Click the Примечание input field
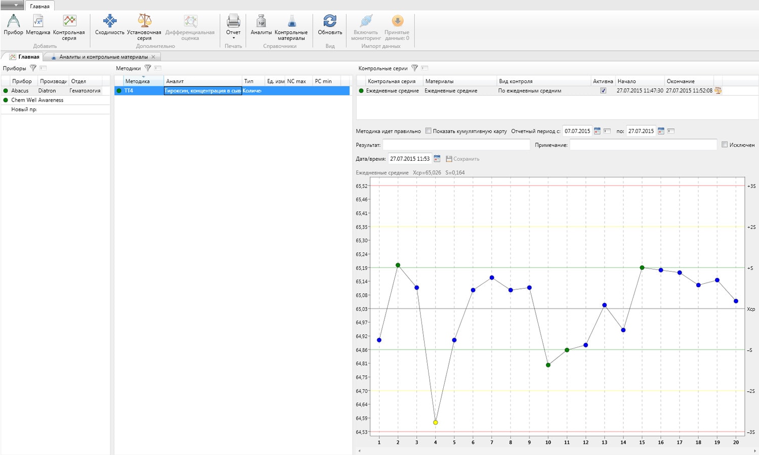The image size is (759, 455). tap(643, 145)
